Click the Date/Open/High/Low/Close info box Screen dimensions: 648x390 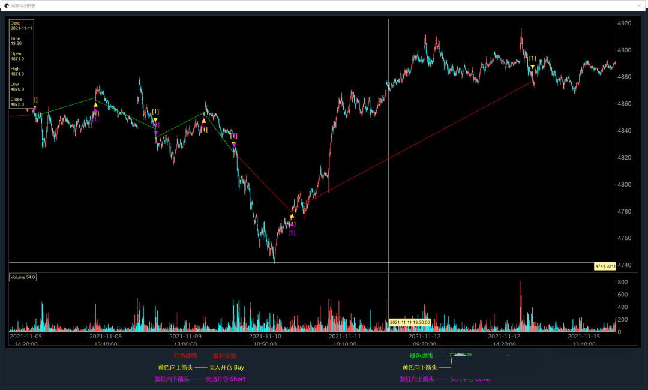click(21, 64)
